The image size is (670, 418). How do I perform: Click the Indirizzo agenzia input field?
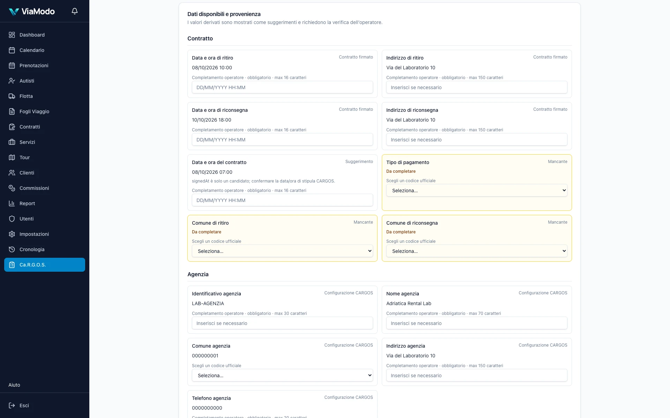477,376
